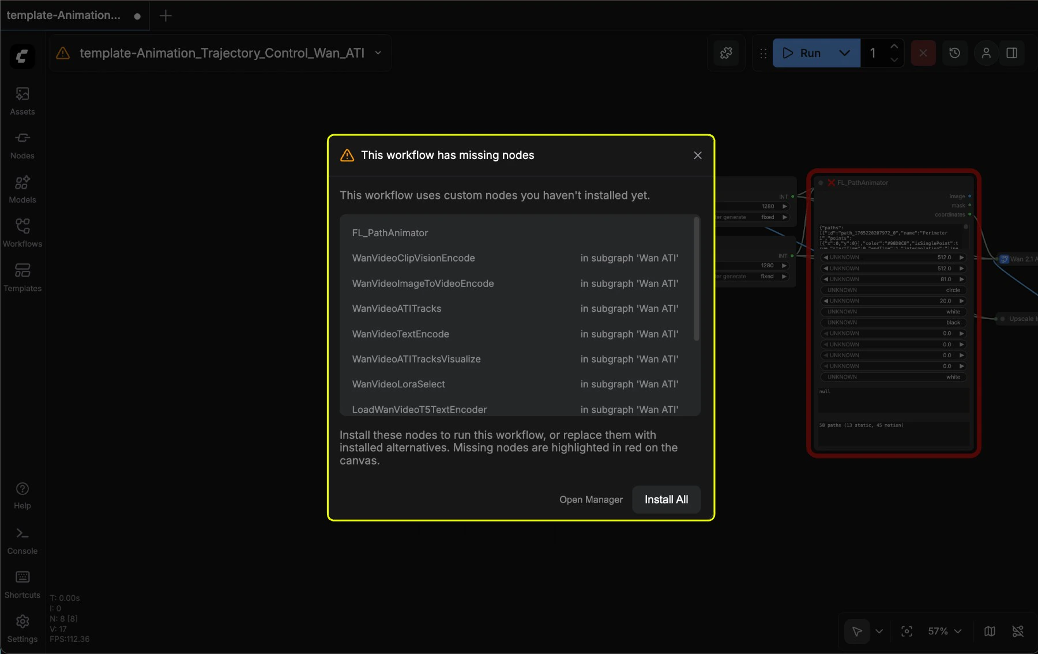
Task: Toggle the right side panel icon
Action: [1012, 53]
